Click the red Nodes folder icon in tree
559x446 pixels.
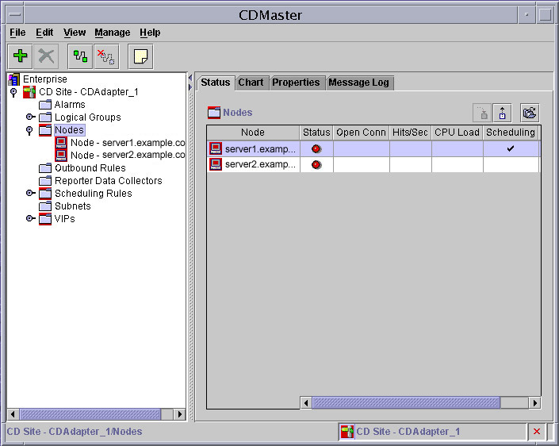[45, 130]
